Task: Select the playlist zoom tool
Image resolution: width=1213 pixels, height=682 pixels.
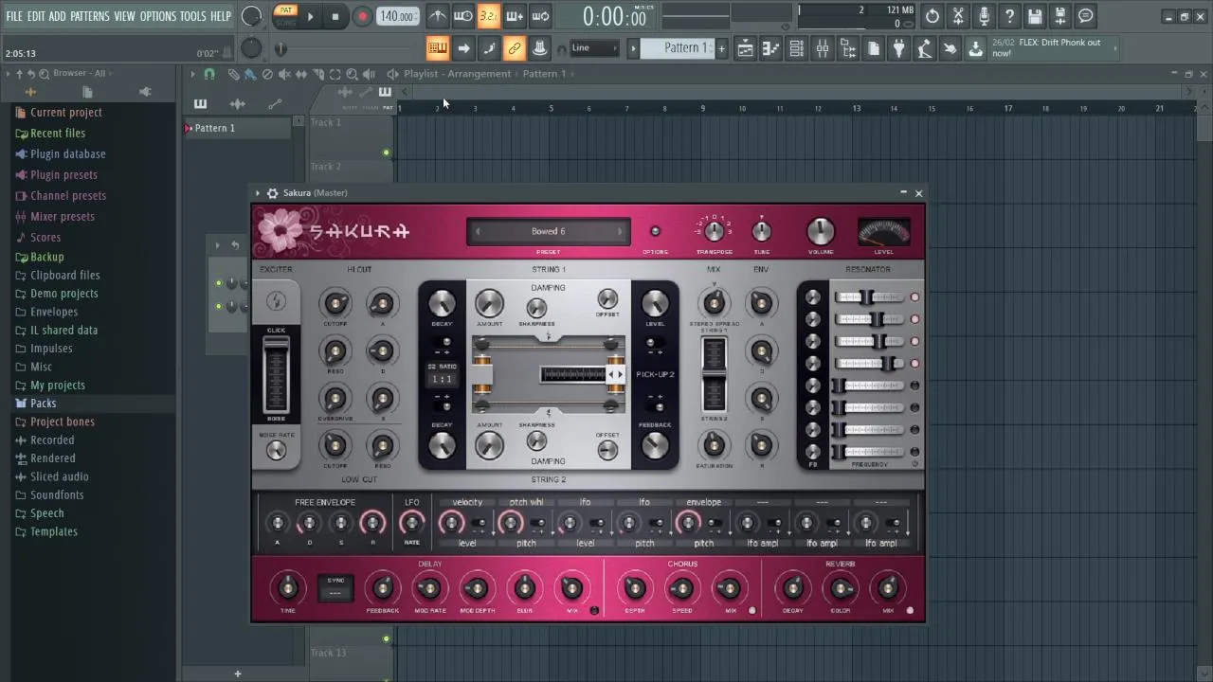Action: 352,74
